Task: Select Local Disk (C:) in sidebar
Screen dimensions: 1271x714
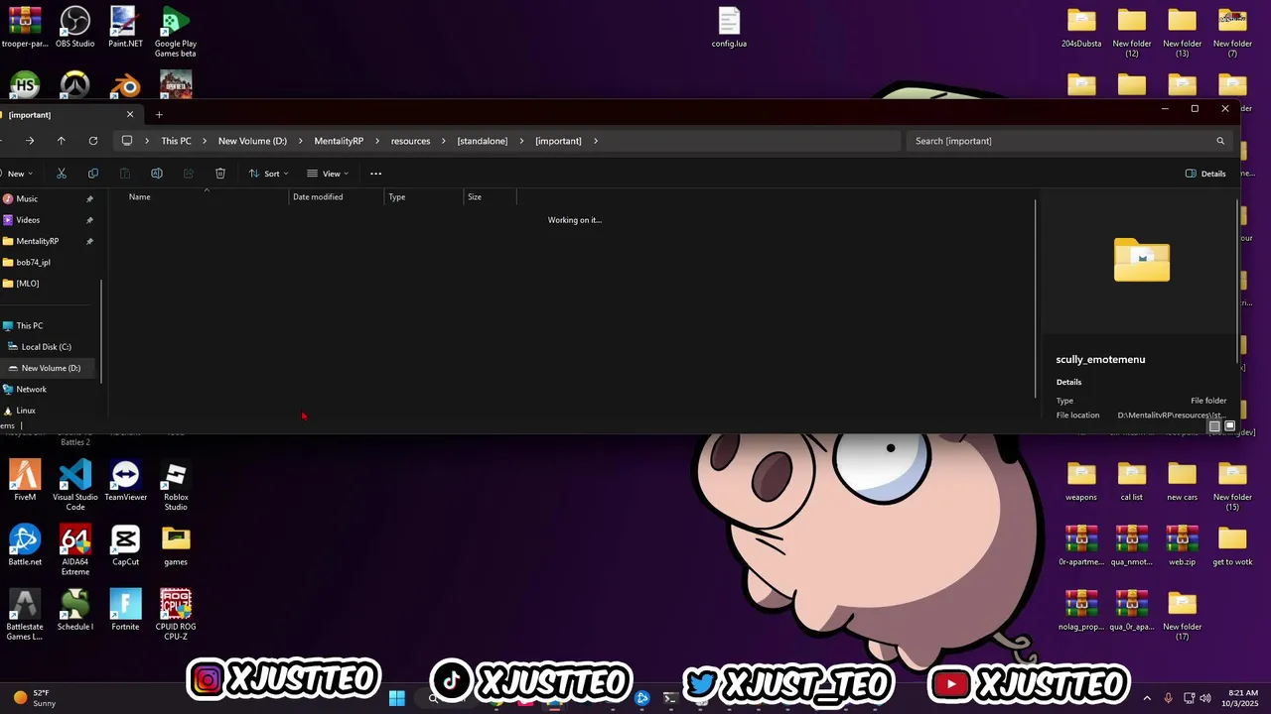Action: click(46, 347)
